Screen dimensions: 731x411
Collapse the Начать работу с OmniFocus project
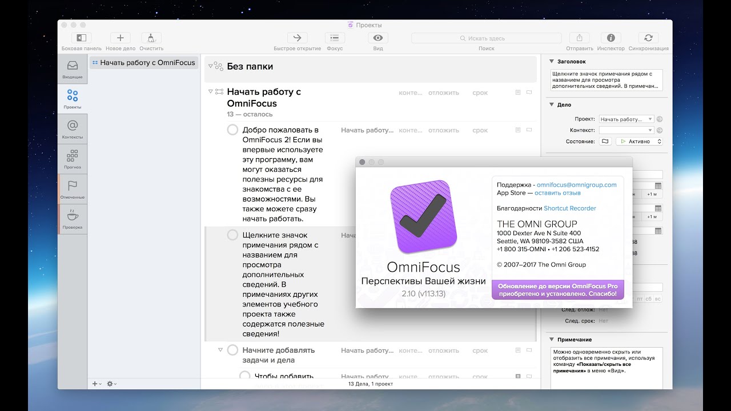click(210, 91)
